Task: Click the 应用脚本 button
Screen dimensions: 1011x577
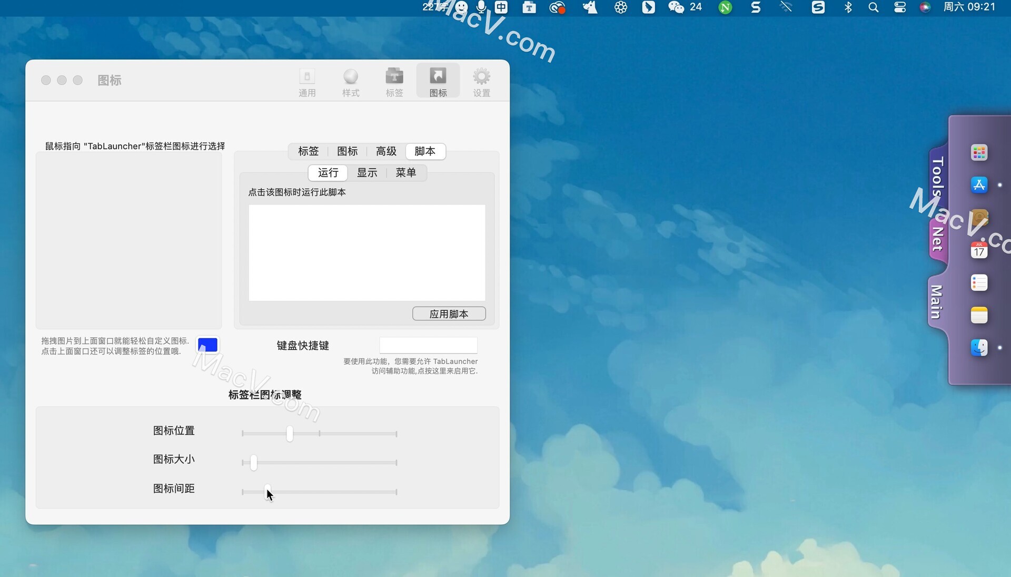Action: 449,314
